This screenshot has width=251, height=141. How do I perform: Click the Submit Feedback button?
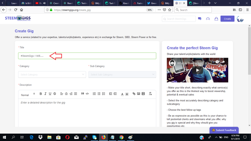pyautogui.click(x=224, y=130)
